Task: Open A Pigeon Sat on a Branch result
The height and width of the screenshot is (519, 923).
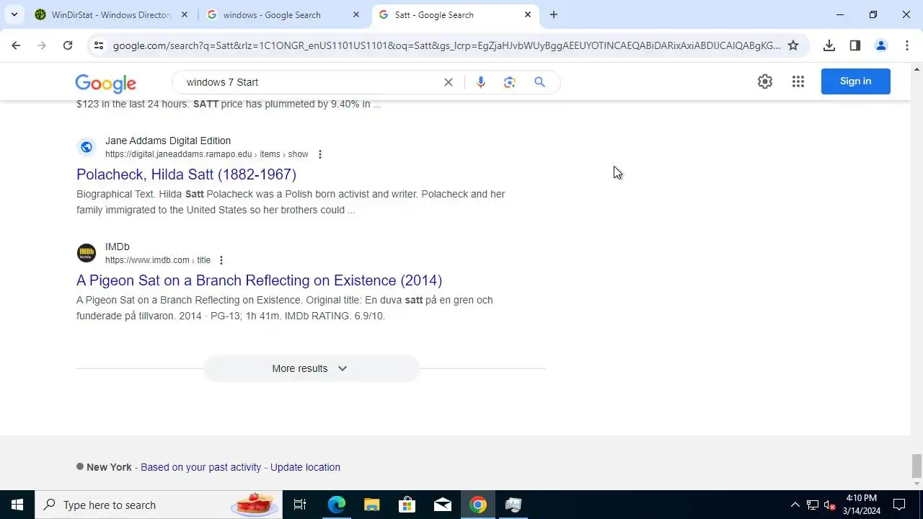Action: click(259, 280)
